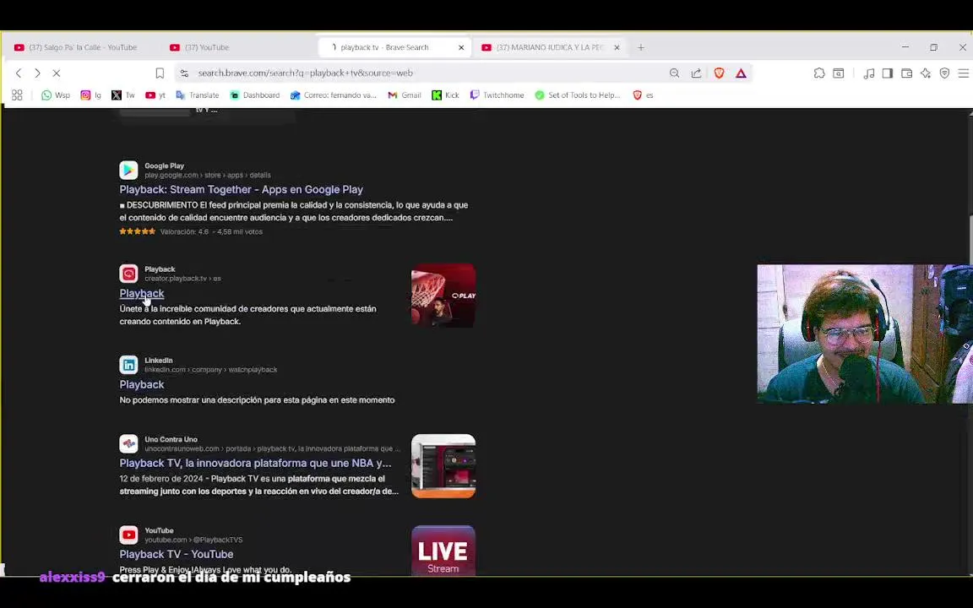The height and width of the screenshot is (608, 973).
Task: Share this page via the share icon
Action: (696, 73)
